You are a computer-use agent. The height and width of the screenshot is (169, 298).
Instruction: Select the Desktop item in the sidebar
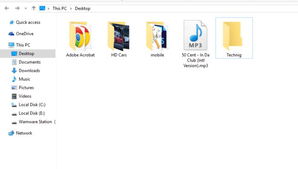[x=28, y=54]
